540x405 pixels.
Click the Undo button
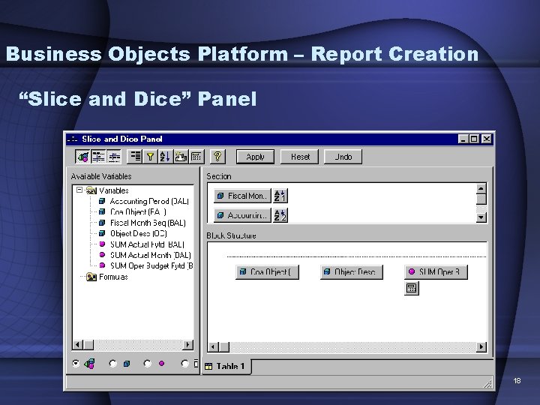[343, 157]
